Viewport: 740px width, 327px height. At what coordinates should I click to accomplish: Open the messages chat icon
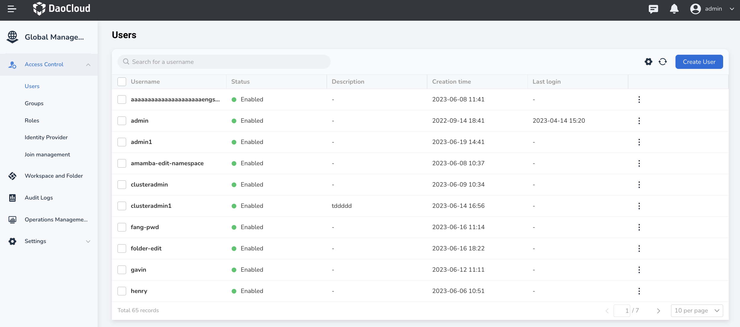tap(653, 9)
